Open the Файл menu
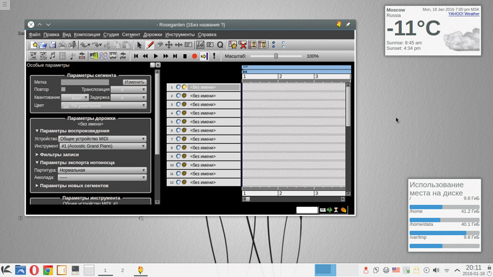The image size is (493, 277). tap(35, 34)
